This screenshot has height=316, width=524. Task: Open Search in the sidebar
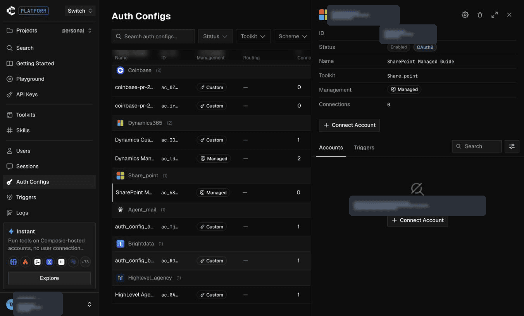tap(49, 48)
